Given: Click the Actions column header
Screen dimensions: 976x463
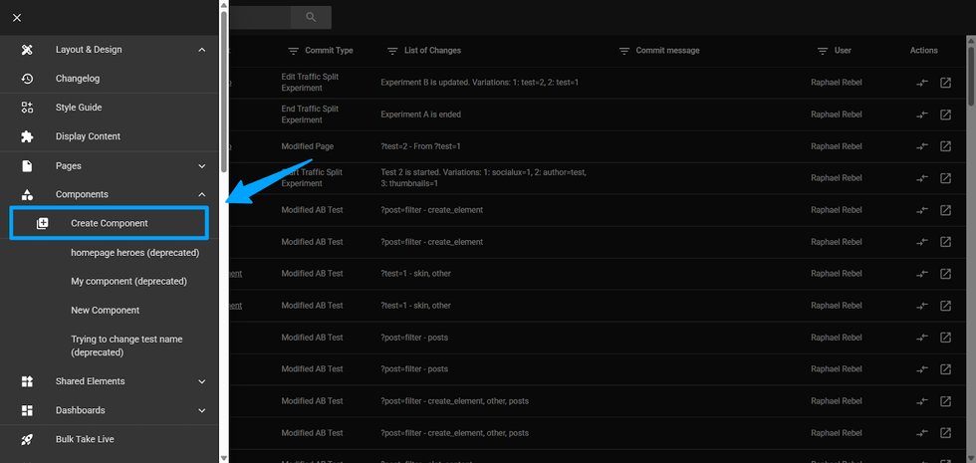Looking at the screenshot, I should pyautogui.click(x=924, y=51).
